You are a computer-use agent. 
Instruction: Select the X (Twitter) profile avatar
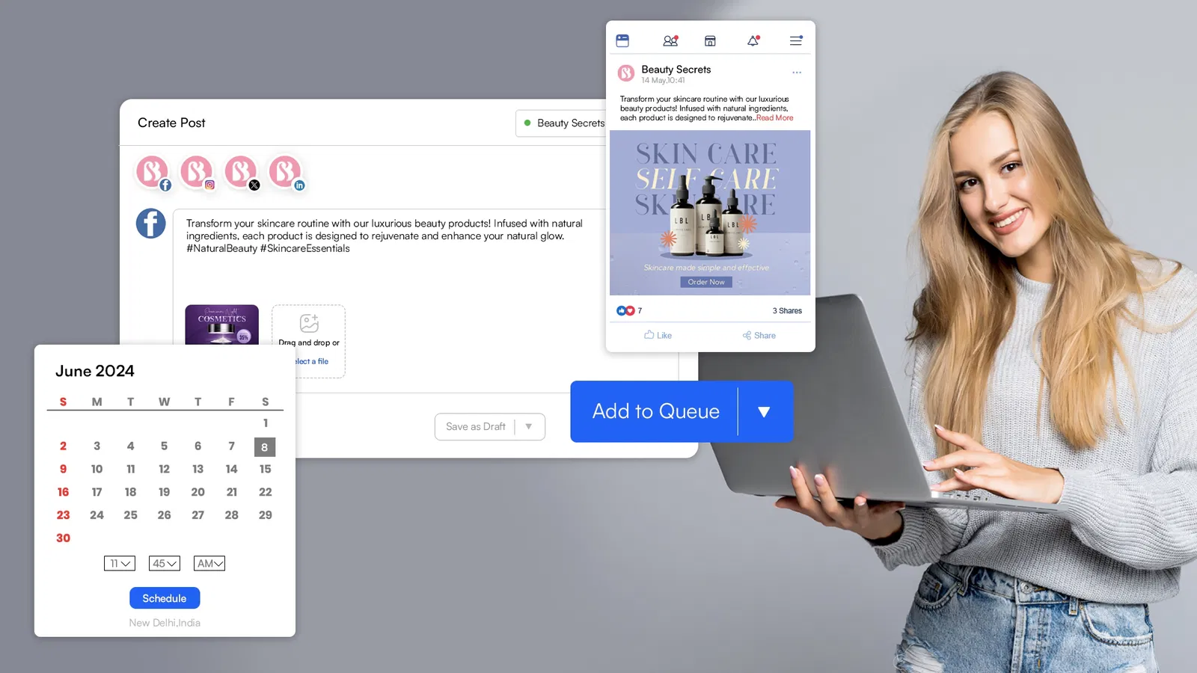point(241,172)
